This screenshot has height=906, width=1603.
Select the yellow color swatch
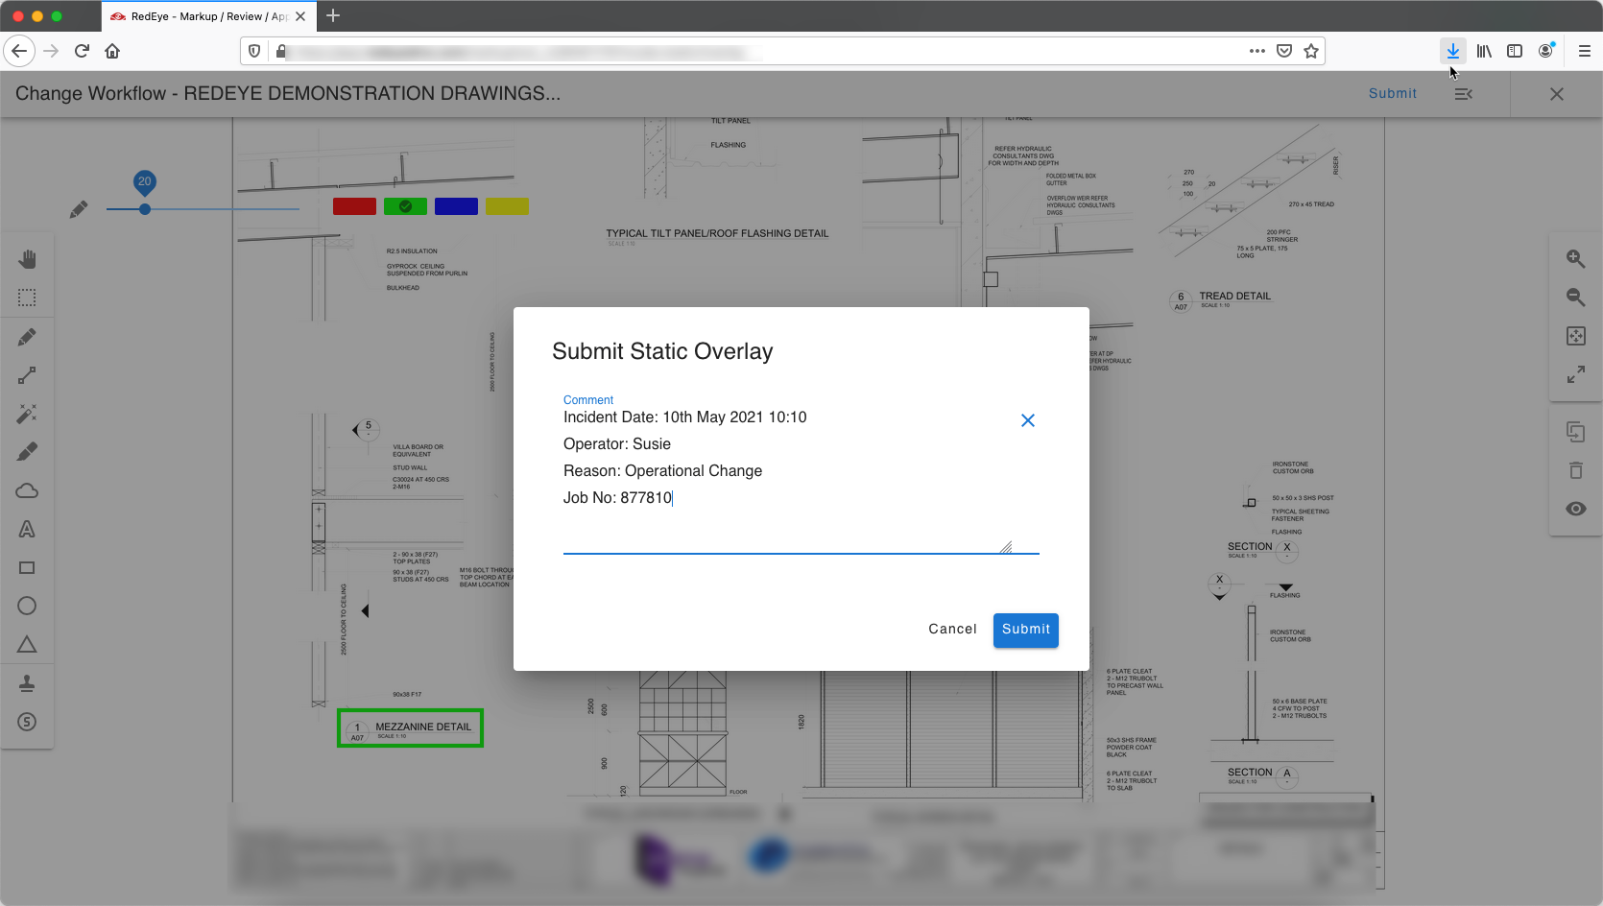point(507,206)
